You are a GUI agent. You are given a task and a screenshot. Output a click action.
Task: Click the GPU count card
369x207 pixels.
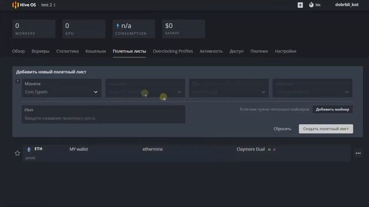[84, 29]
